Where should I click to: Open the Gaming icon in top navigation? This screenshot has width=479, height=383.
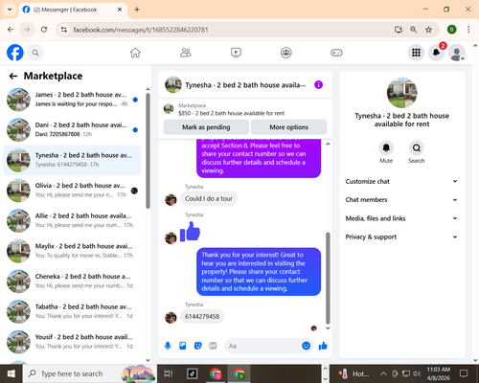[336, 53]
